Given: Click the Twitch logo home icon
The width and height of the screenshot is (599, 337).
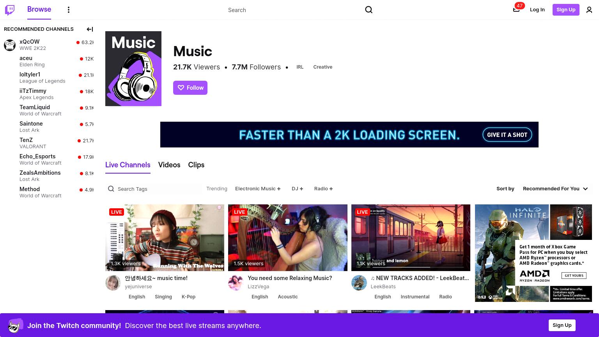Looking at the screenshot, I should pyautogui.click(x=10, y=10).
